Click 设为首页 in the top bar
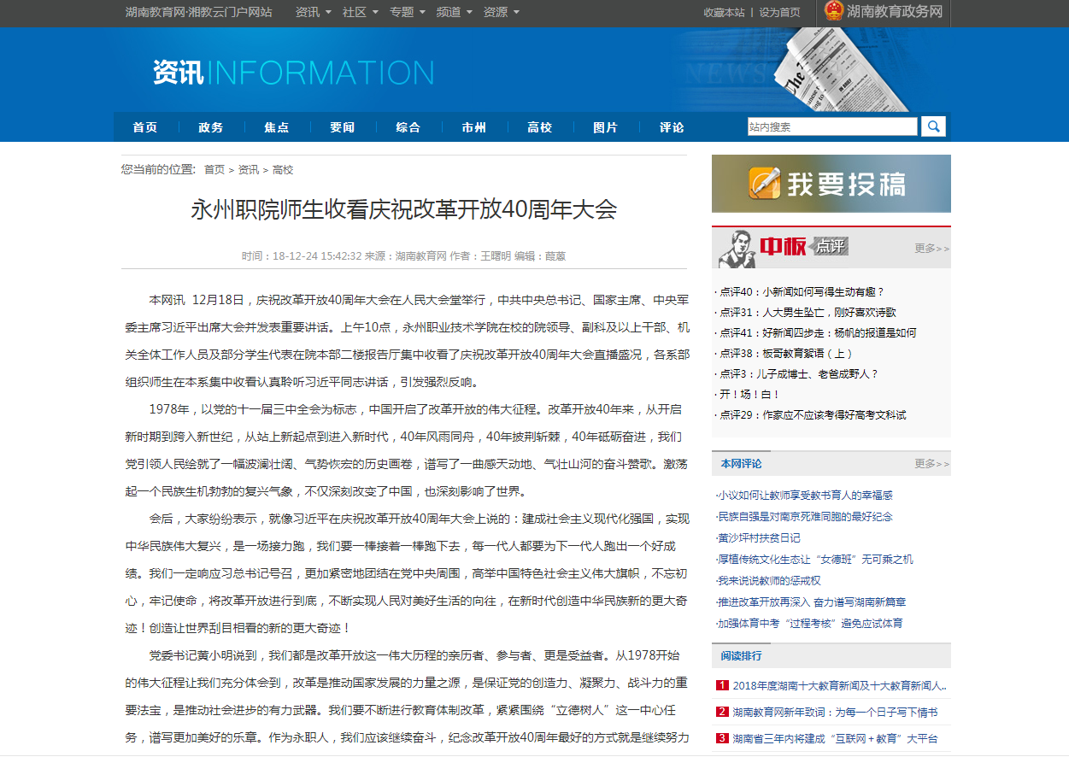This screenshot has height=757, width=1069. [x=779, y=12]
